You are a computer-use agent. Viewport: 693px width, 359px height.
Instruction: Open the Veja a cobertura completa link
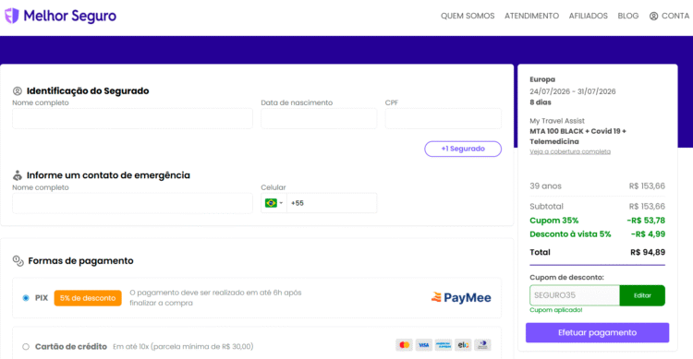click(x=570, y=151)
